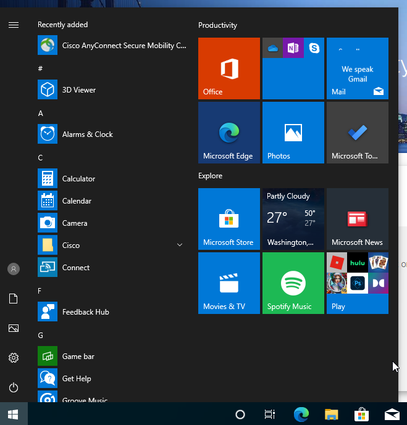Open Settings gear in Start sidebar
The height and width of the screenshot is (425, 407).
tap(14, 358)
